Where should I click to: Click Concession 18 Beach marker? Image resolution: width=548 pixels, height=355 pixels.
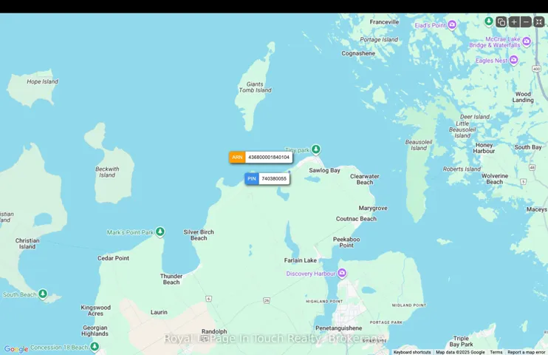click(95, 347)
